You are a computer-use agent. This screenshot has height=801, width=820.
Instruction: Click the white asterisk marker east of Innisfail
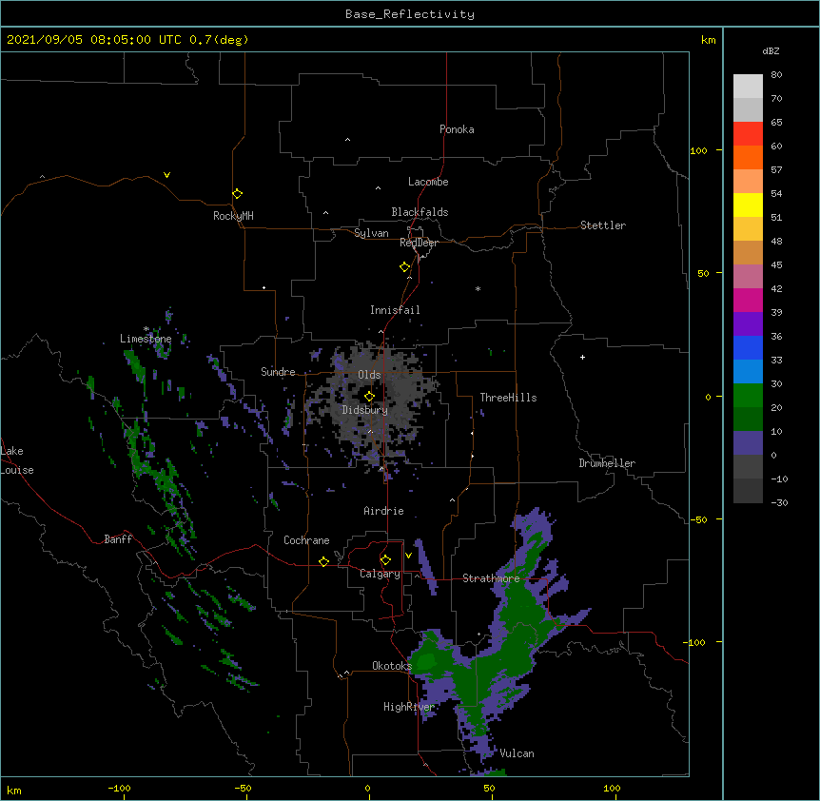[478, 288]
